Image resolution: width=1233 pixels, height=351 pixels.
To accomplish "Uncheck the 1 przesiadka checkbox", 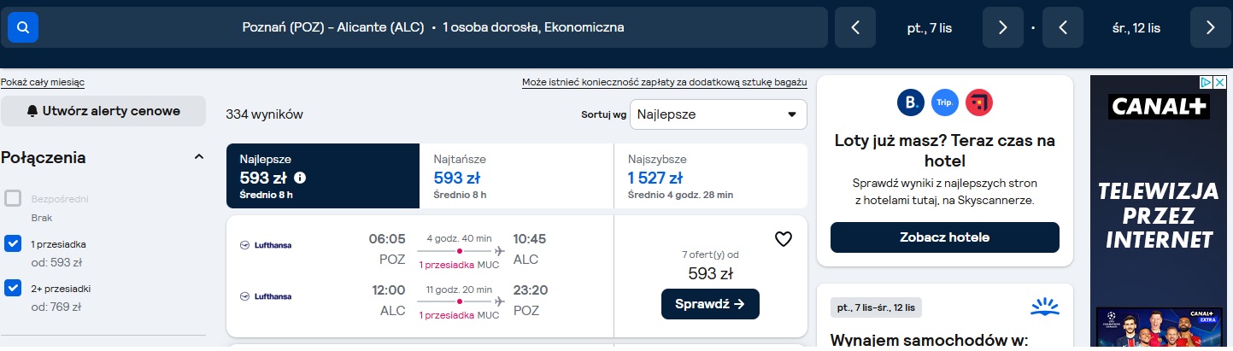I will pyautogui.click(x=13, y=243).
